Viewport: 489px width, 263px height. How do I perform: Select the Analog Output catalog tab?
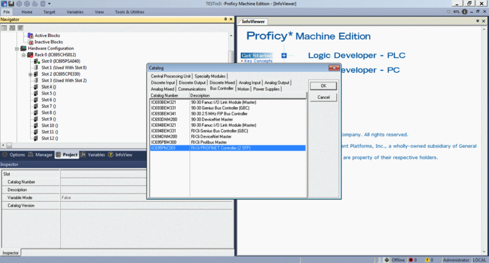pyautogui.click(x=277, y=83)
